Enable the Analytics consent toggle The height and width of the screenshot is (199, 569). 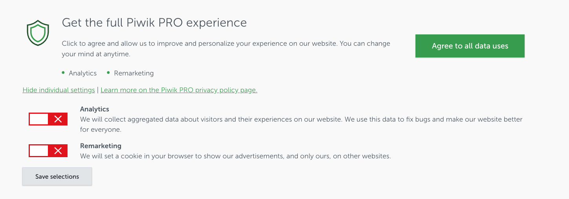tap(48, 119)
